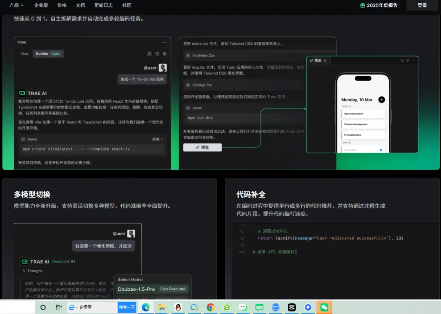Open CapCut black icon on taskbar

[292, 307]
